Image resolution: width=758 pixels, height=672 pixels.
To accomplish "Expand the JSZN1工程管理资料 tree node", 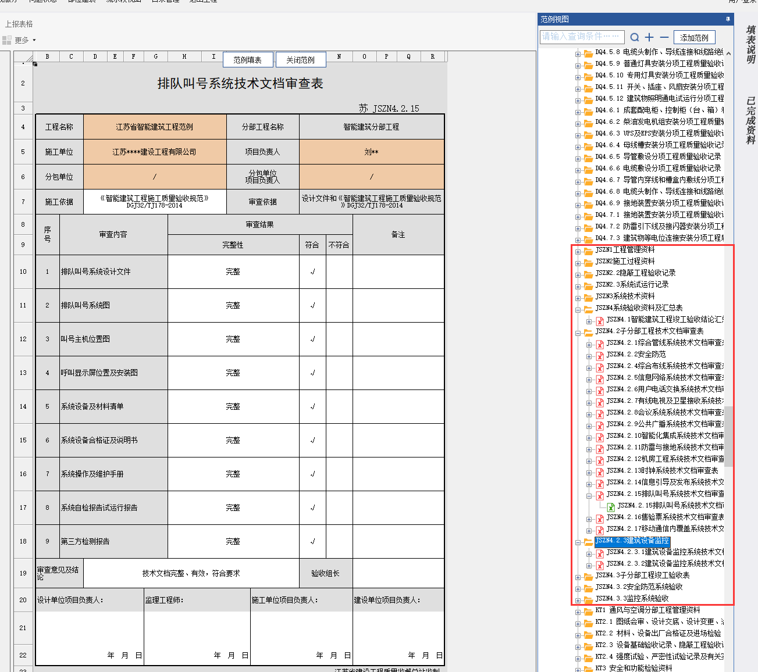I will pyautogui.click(x=578, y=252).
